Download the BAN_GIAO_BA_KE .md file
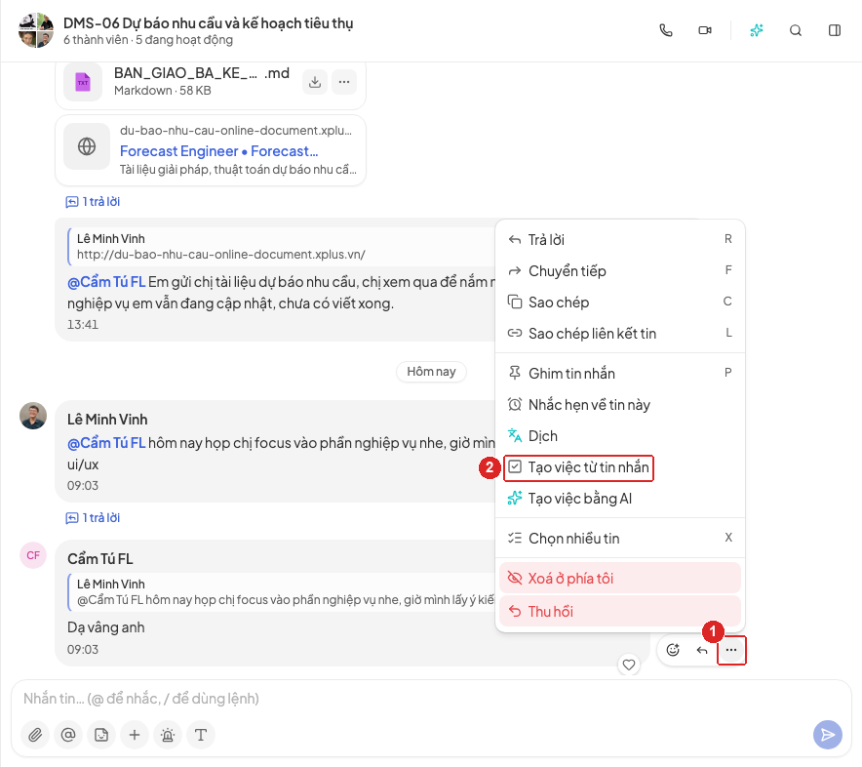 [315, 82]
